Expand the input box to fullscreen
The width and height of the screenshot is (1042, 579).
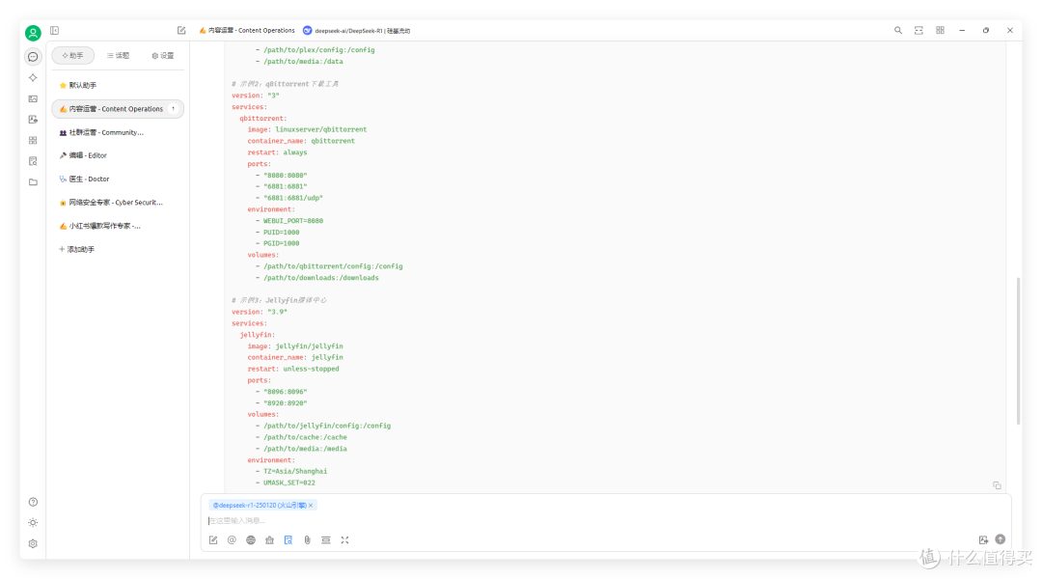[x=344, y=540]
